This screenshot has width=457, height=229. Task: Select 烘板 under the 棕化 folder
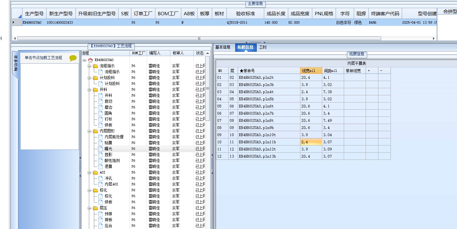click(x=109, y=202)
